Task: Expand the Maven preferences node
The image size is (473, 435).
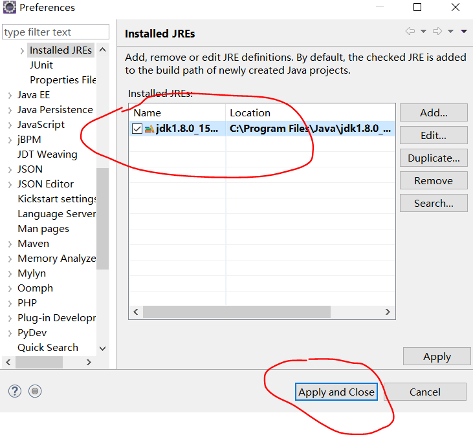Action: click(10, 244)
